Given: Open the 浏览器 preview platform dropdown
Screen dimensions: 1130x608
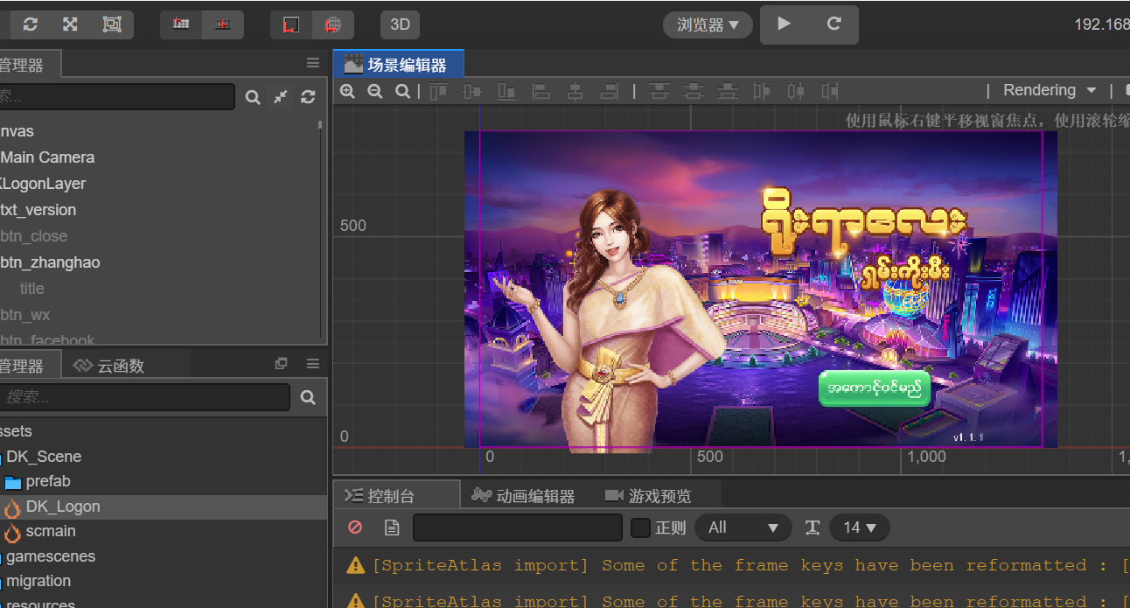Looking at the screenshot, I should (x=708, y=24).
